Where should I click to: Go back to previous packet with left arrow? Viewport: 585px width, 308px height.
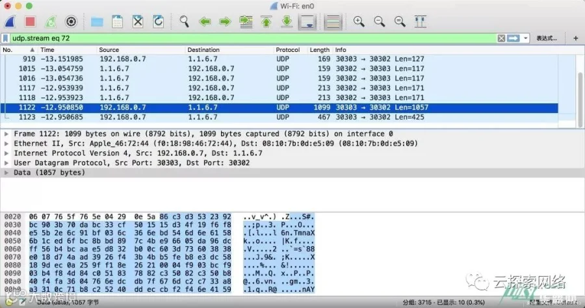point(205,21)
